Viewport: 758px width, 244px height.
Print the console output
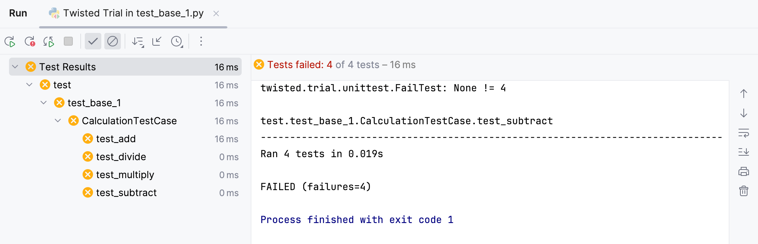(x=743, y=171)
